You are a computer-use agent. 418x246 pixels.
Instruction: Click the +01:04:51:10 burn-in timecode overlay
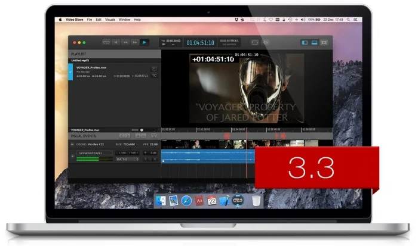point(213,59)
